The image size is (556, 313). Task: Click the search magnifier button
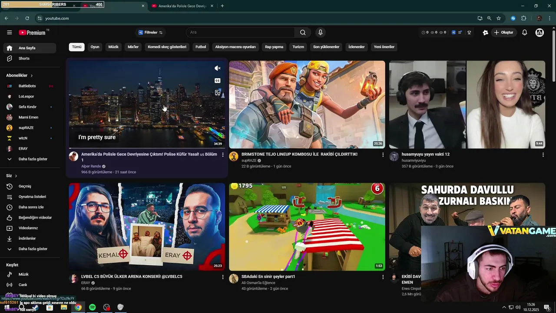tap(303, 33)
